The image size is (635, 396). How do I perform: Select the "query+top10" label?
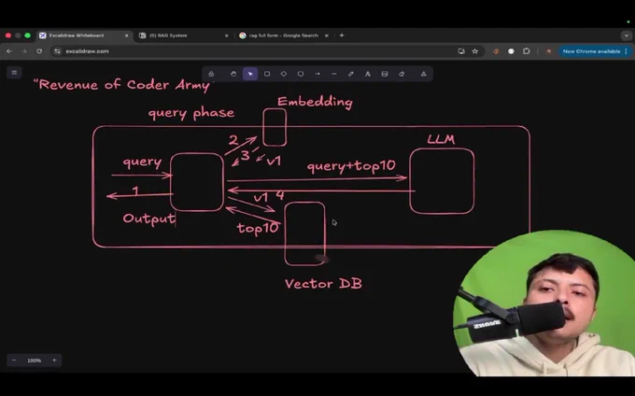point(351,165)
